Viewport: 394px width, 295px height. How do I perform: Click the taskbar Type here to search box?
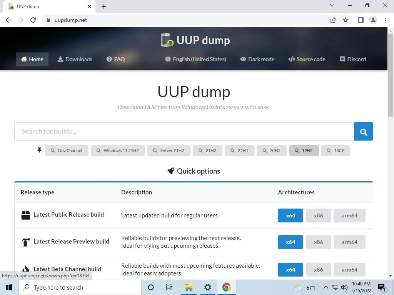(x=80, y=287)
